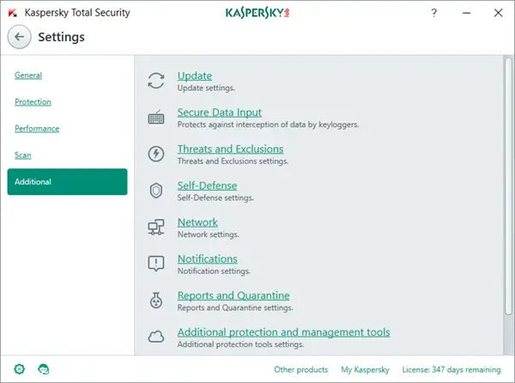Click License: 347 days remaining

tap(451, 369)
